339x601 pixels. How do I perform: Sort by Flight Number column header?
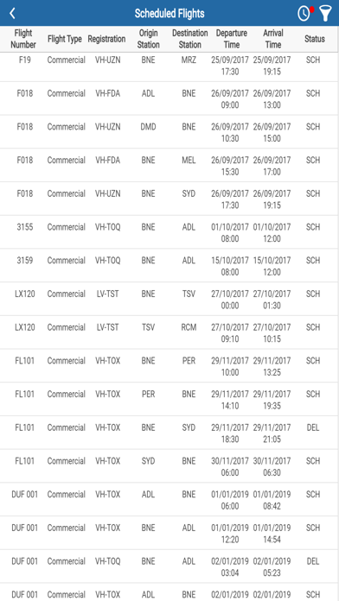[x=23, y=39]
